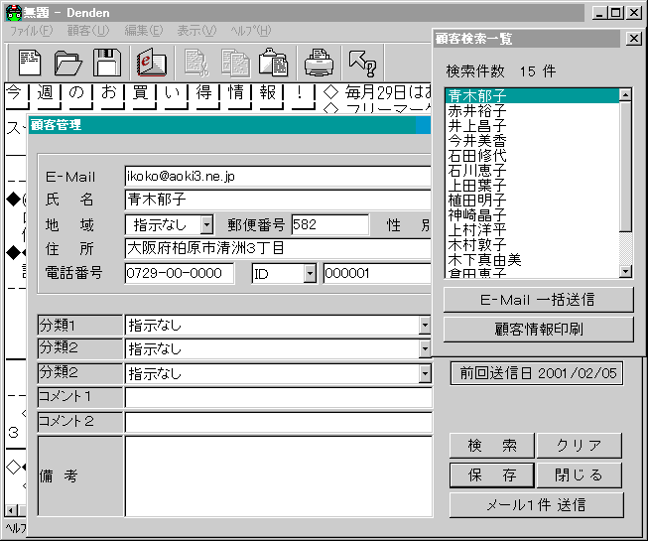Screen dimensions: 648x541
Task: Open the 分類1 dropdown list
Action: pos(425,325)
